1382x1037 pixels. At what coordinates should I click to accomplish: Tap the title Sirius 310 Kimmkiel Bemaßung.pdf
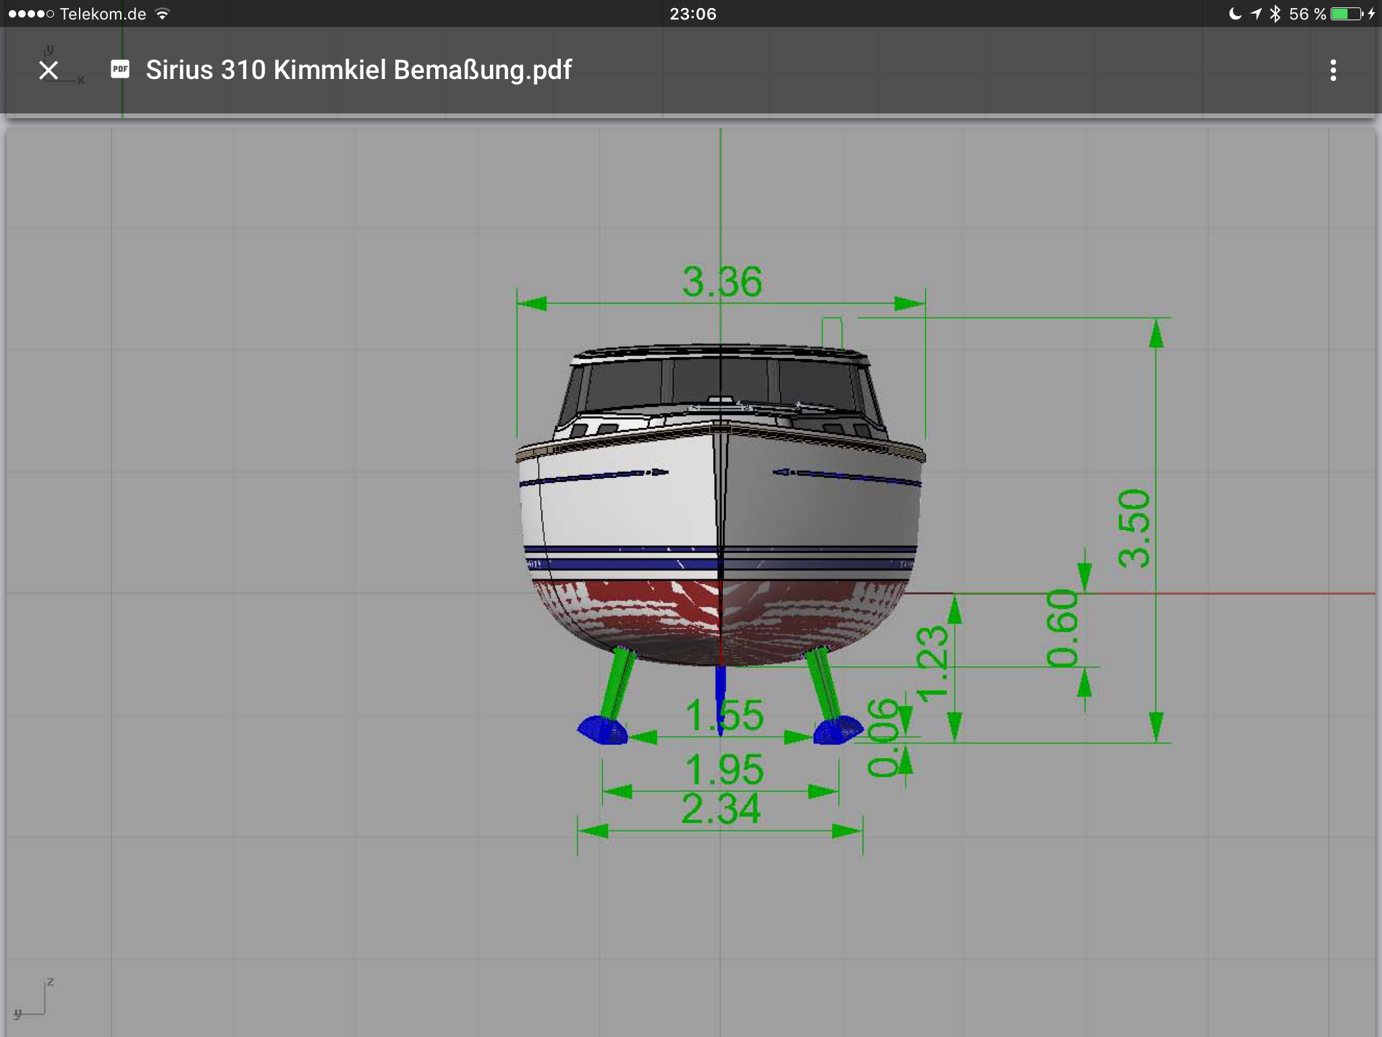point(358,70)
